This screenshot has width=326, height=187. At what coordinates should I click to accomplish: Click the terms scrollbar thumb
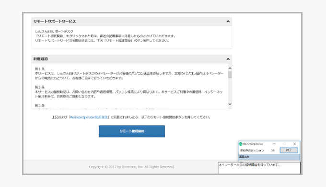click(x=230, y=75)
